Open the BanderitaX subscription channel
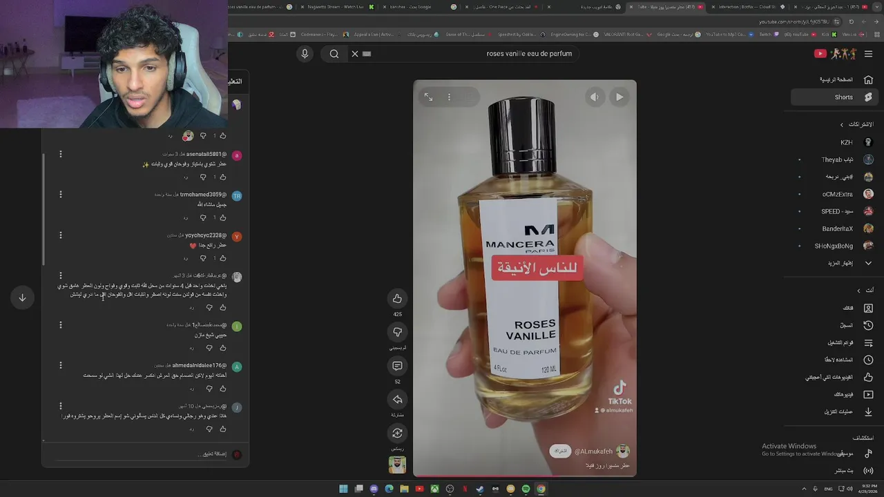 click(x=835, y=228)
